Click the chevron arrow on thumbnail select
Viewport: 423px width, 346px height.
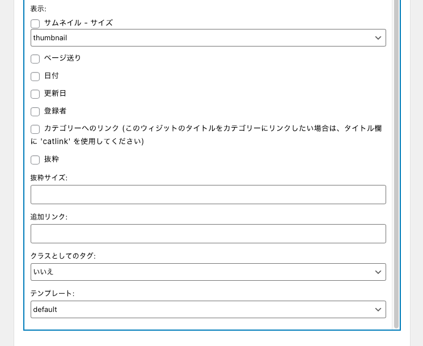click(x=378, y=38)
